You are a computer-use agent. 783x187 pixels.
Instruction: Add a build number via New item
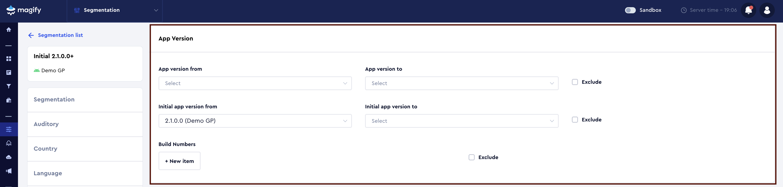tap(179, 161)
